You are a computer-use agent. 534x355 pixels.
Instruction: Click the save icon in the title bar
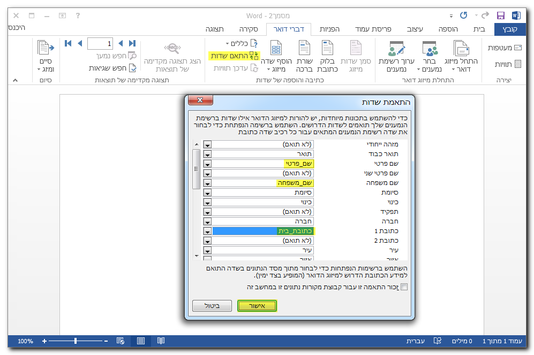tap(501, 16)
